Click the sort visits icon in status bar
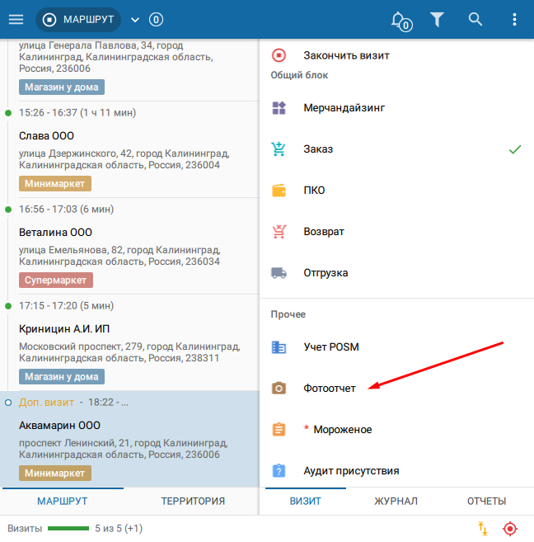Viewport: 534px width, 542px height. pos(482,528)
